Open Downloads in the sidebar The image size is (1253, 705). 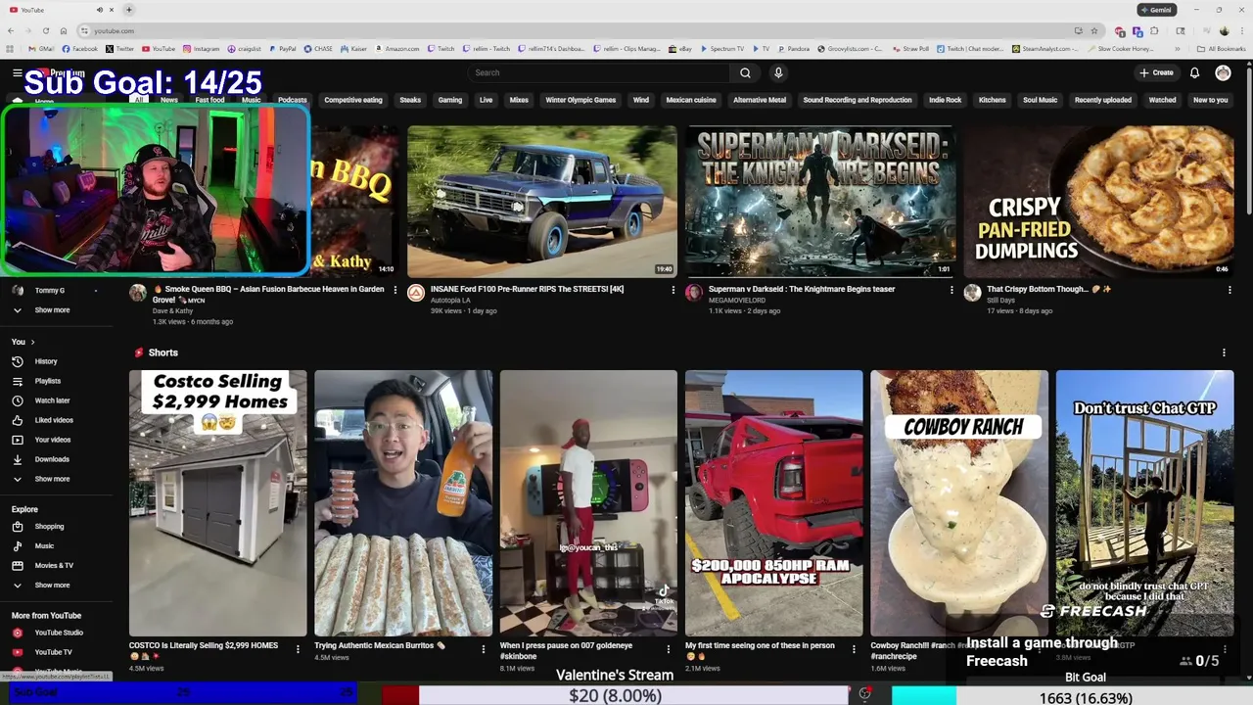pyautogui.click(x=52, y=459)
